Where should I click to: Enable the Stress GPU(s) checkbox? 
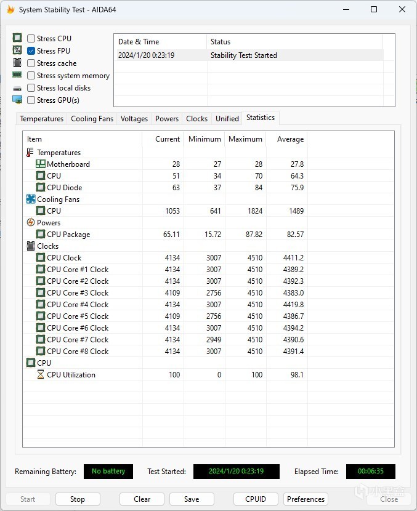pos(31,100)
